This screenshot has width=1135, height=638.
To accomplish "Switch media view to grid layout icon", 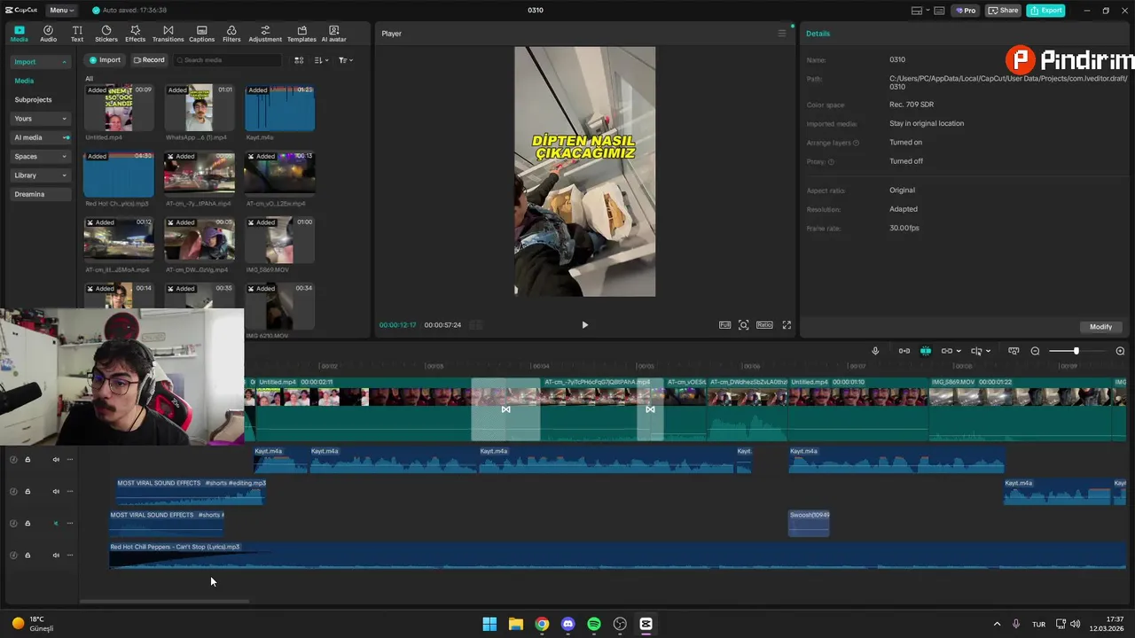I will point(299,60).
